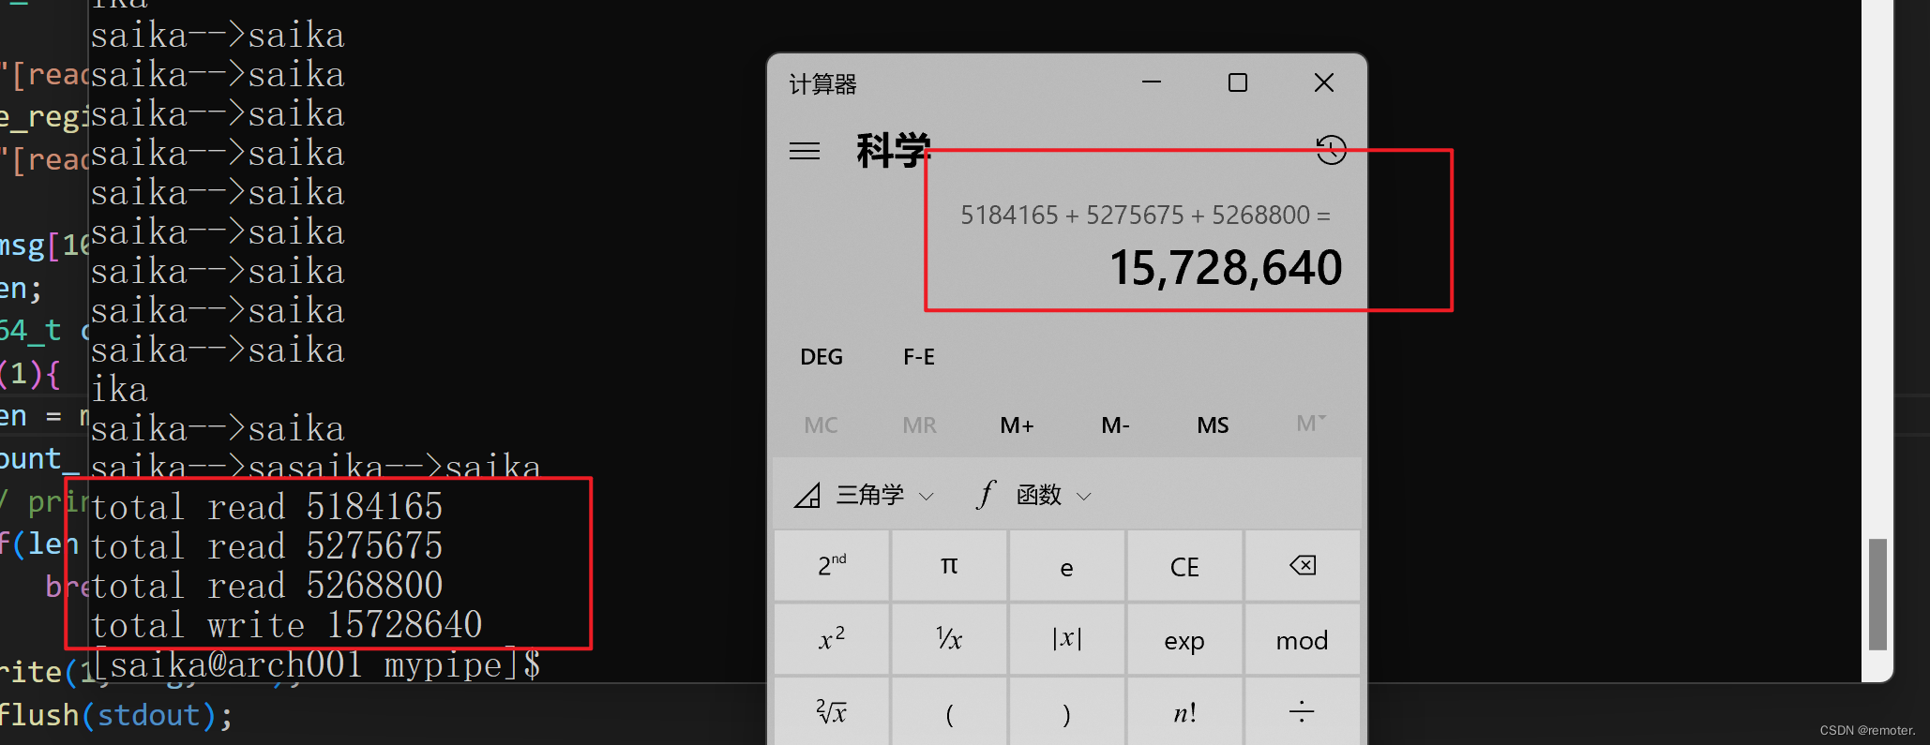The width and height of the screenshot is (1930, 745).
Task: Maximize the calculator window
Action: coord(1238,82)
